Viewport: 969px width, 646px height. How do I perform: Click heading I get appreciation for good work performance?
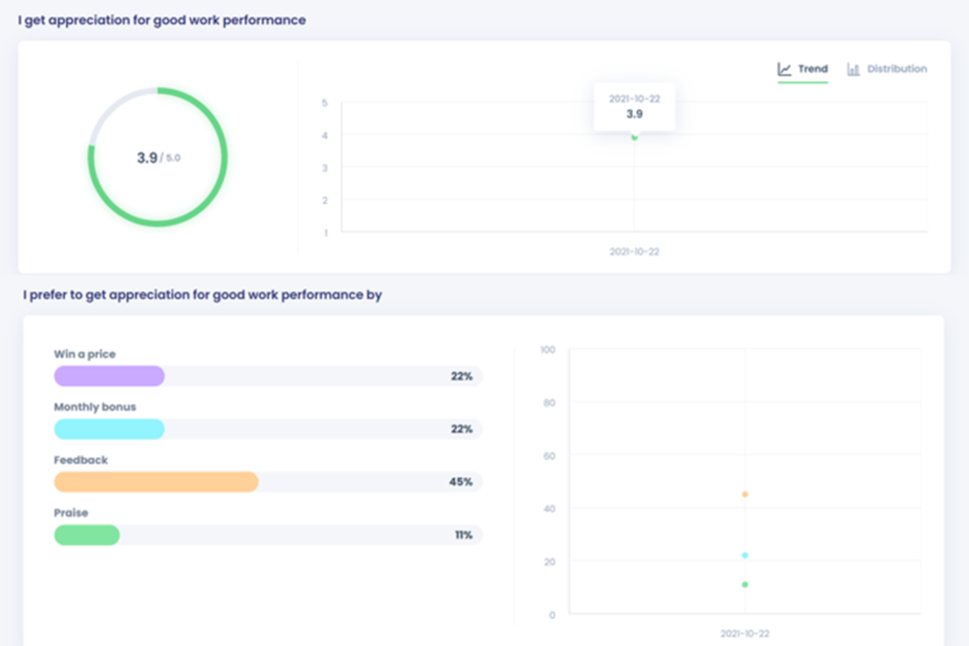162,20
